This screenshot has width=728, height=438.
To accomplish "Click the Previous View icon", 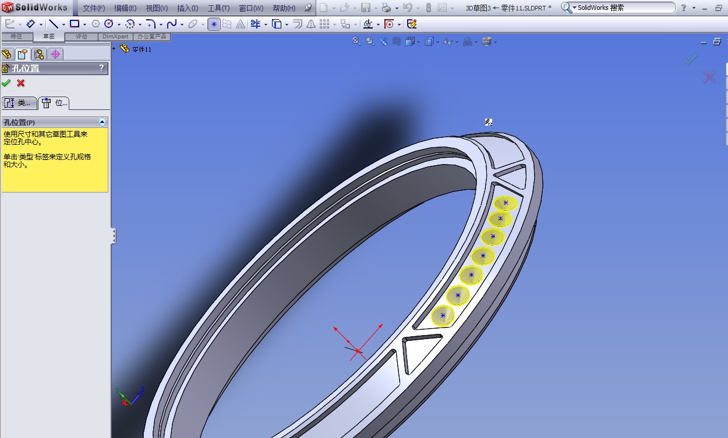I will pos(383,41).
